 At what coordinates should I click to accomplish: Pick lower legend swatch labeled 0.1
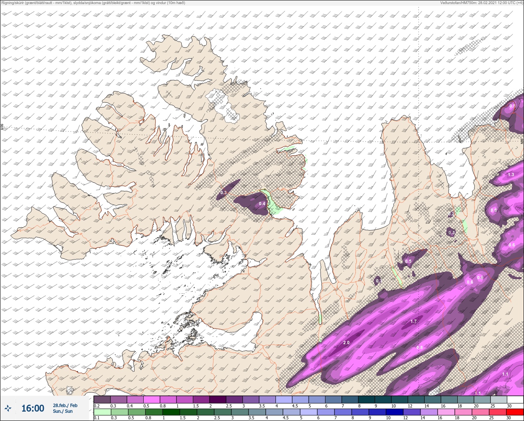tap(102, 412)
